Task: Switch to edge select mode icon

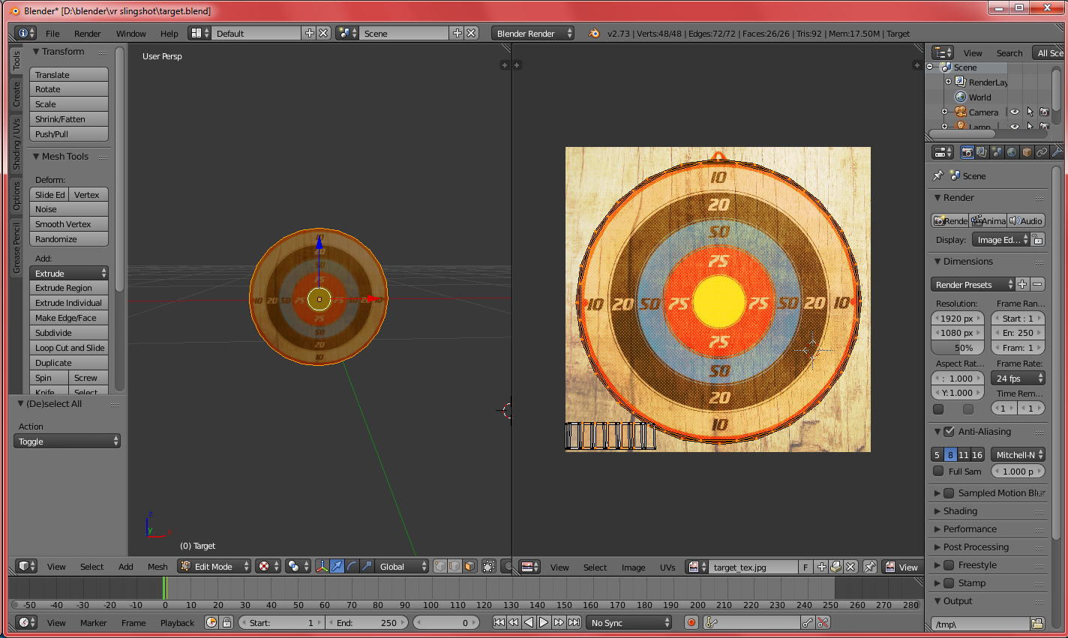Action: pyautogui.click(x=454, y=567)
